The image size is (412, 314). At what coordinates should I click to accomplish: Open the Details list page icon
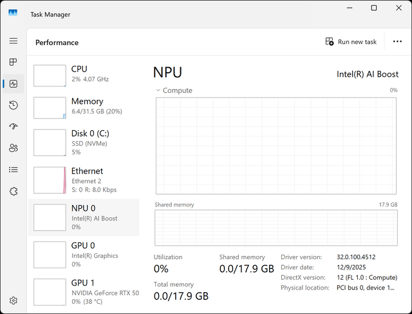14,170
